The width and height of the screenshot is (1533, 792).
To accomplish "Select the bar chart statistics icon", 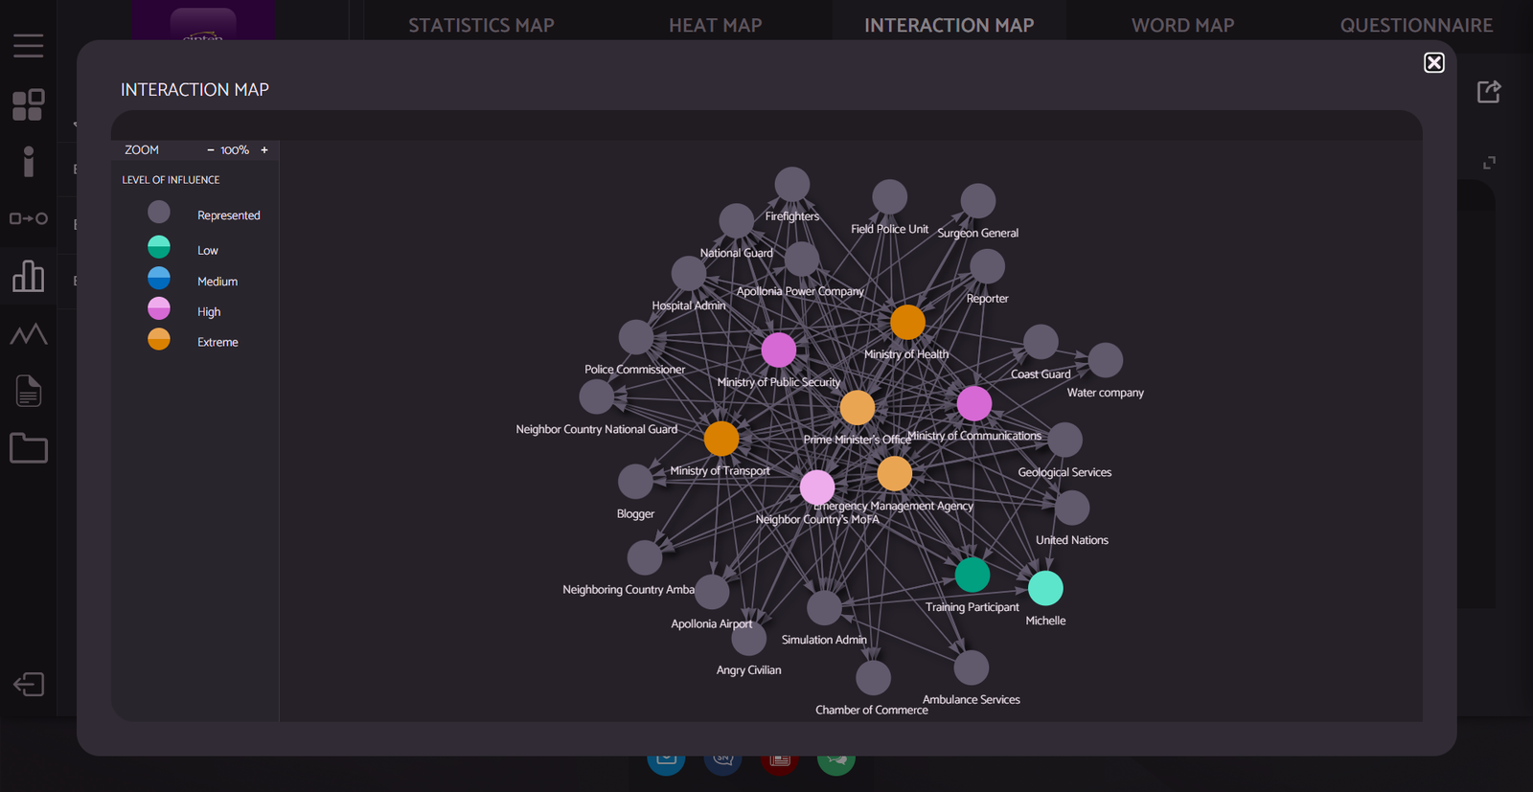I will pyautogui.click(x=29, y=276).
